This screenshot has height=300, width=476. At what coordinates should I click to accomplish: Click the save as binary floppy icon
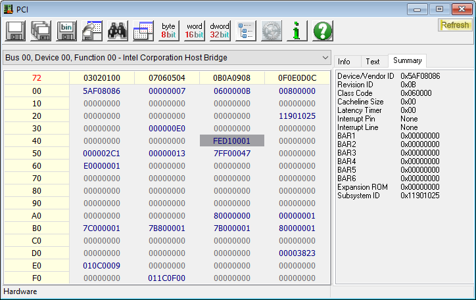point(66,30)
